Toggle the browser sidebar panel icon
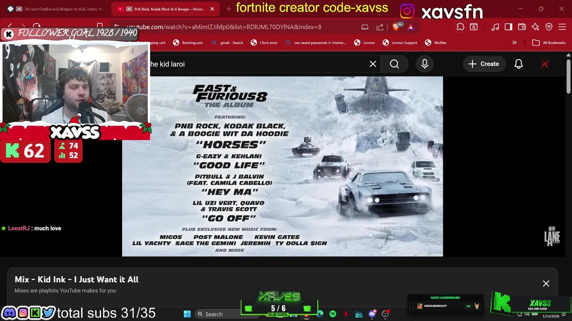This screenshot has width=572, height=321. pos(509,27)
